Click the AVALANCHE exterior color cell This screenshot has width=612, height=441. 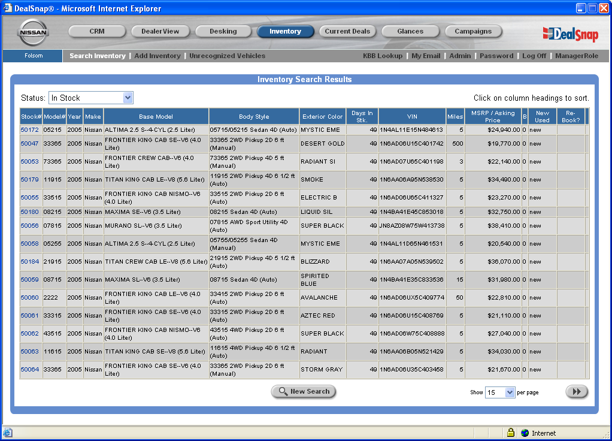[x=322, y=298]
